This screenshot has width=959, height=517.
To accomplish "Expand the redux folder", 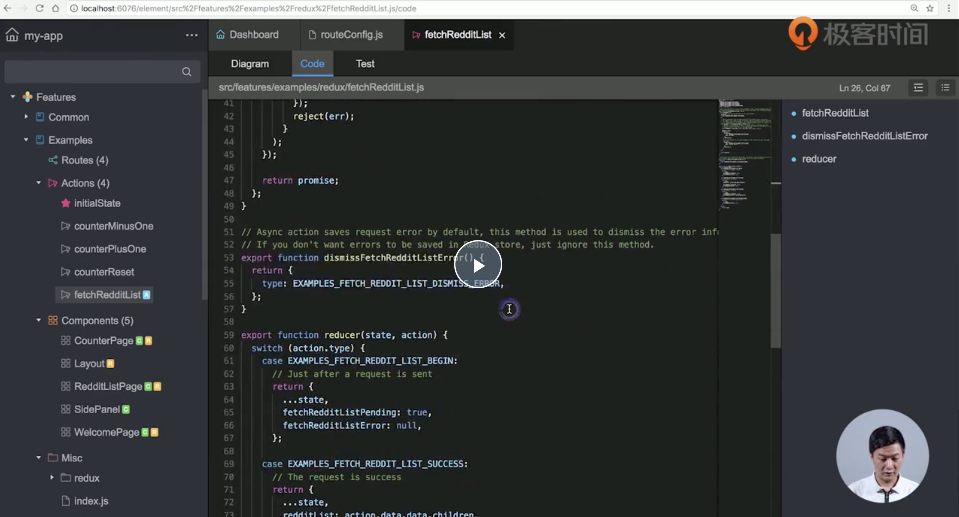I will point(52,478).
